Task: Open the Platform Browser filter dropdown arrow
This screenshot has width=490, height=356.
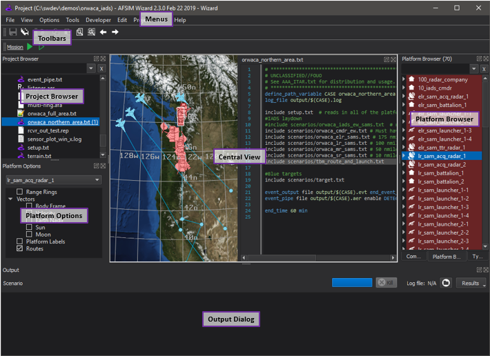Action: 473,68
